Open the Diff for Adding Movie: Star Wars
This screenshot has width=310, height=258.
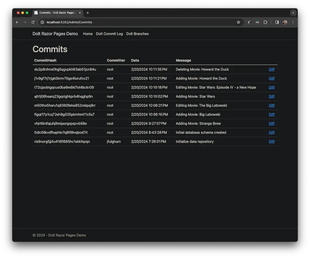click(x=272, y=96)
